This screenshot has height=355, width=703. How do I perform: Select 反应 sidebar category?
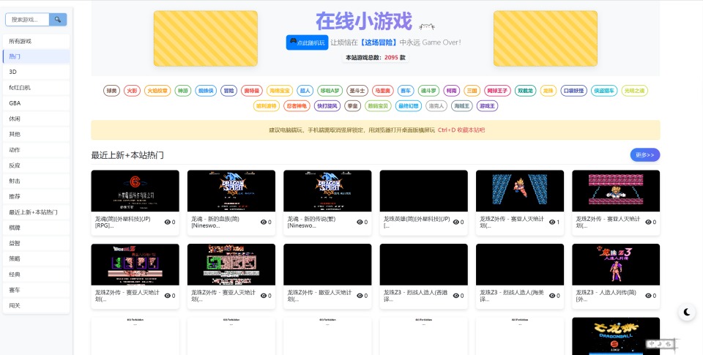(37, 165)
